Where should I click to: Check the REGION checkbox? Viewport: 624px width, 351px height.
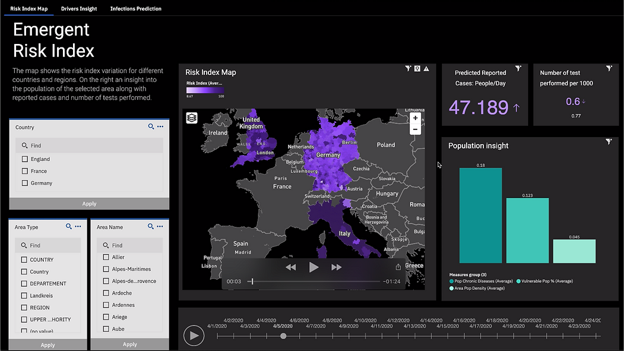[x=24, y=308]
